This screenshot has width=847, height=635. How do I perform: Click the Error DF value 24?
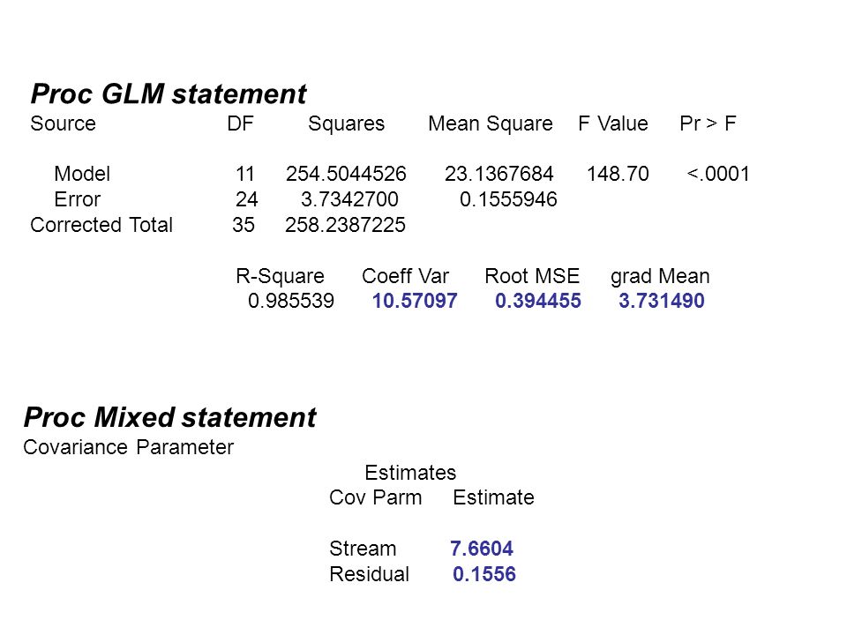246,199
